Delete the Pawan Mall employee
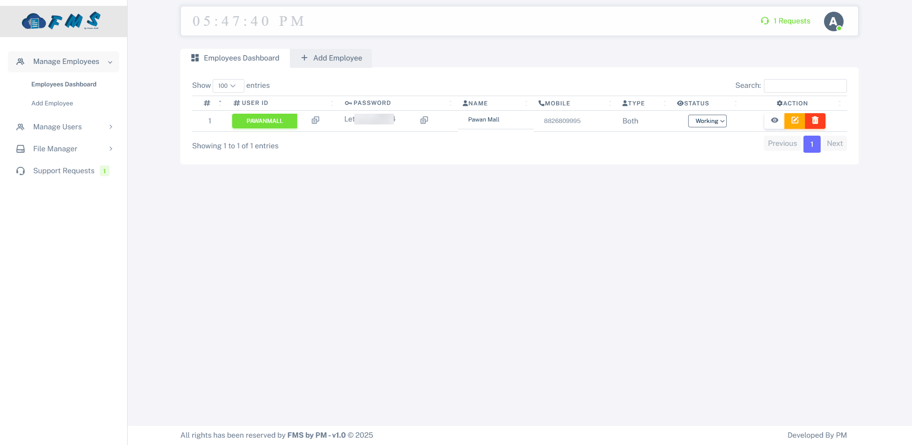This screenshot has height=445, width=912. tap(815, 121)
